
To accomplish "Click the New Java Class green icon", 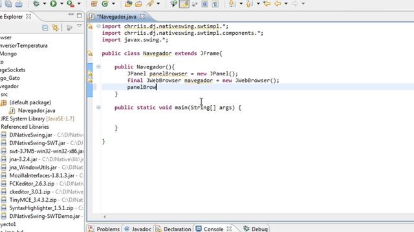I will pos(105,3).
